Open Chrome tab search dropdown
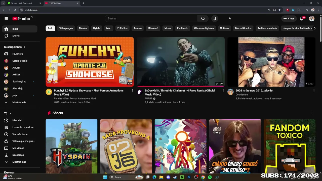Image resolution: width=322 pixels, height=181 pixels. [3, 3]
